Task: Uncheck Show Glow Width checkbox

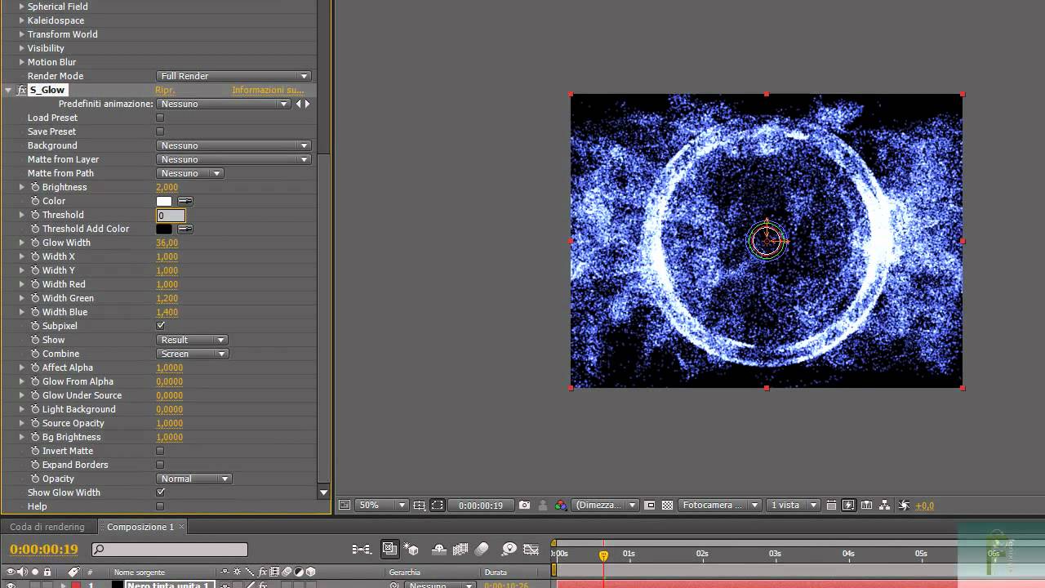Action: click(160, 492)
